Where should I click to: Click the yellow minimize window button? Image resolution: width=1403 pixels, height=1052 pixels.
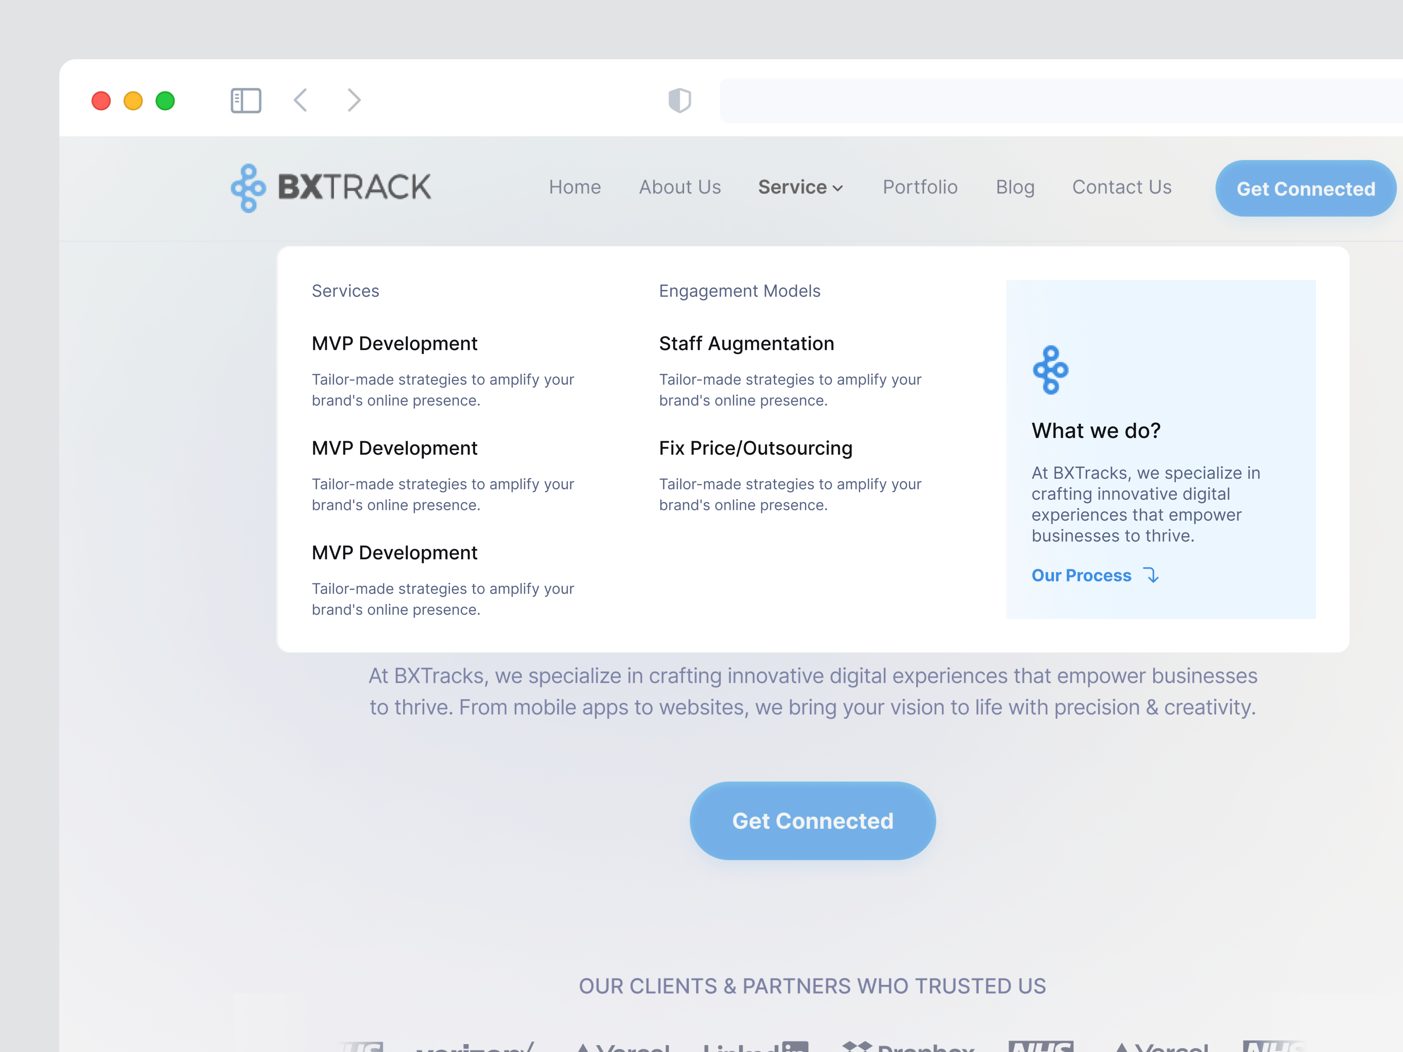point(133,101)
